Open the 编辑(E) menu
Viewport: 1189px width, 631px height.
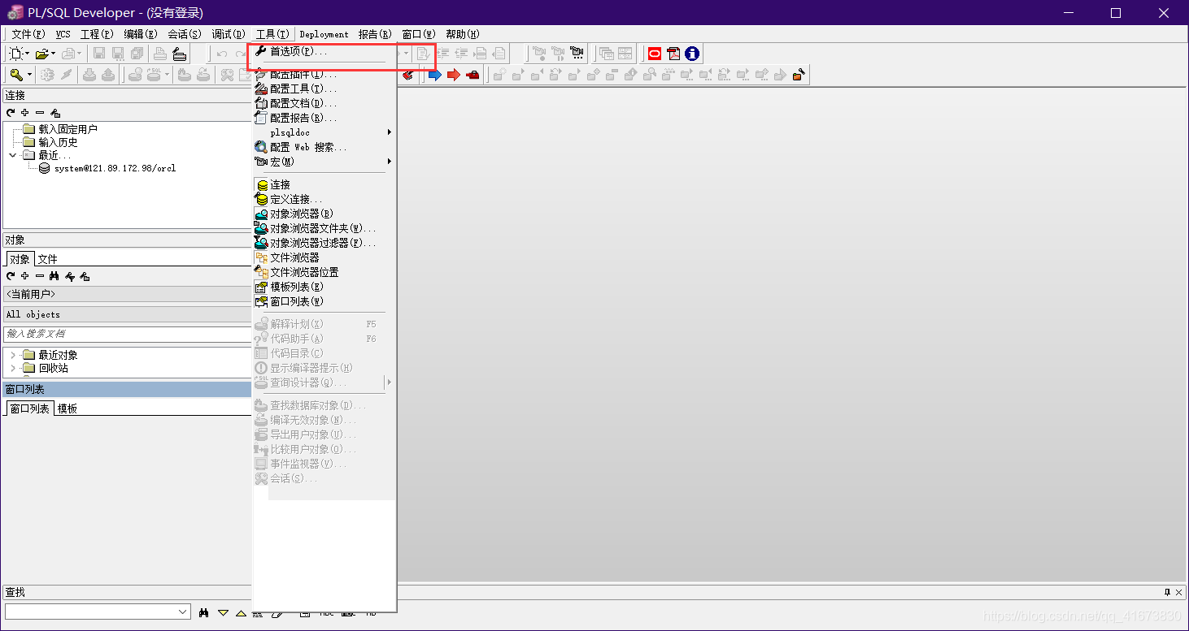click(141, 34)
